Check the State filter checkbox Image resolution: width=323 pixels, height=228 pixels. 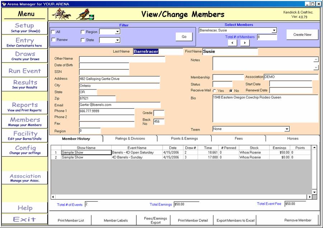point(83,40)
